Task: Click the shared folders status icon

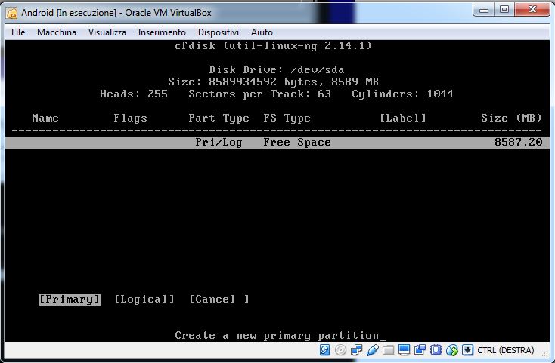Action: (388, 350)
